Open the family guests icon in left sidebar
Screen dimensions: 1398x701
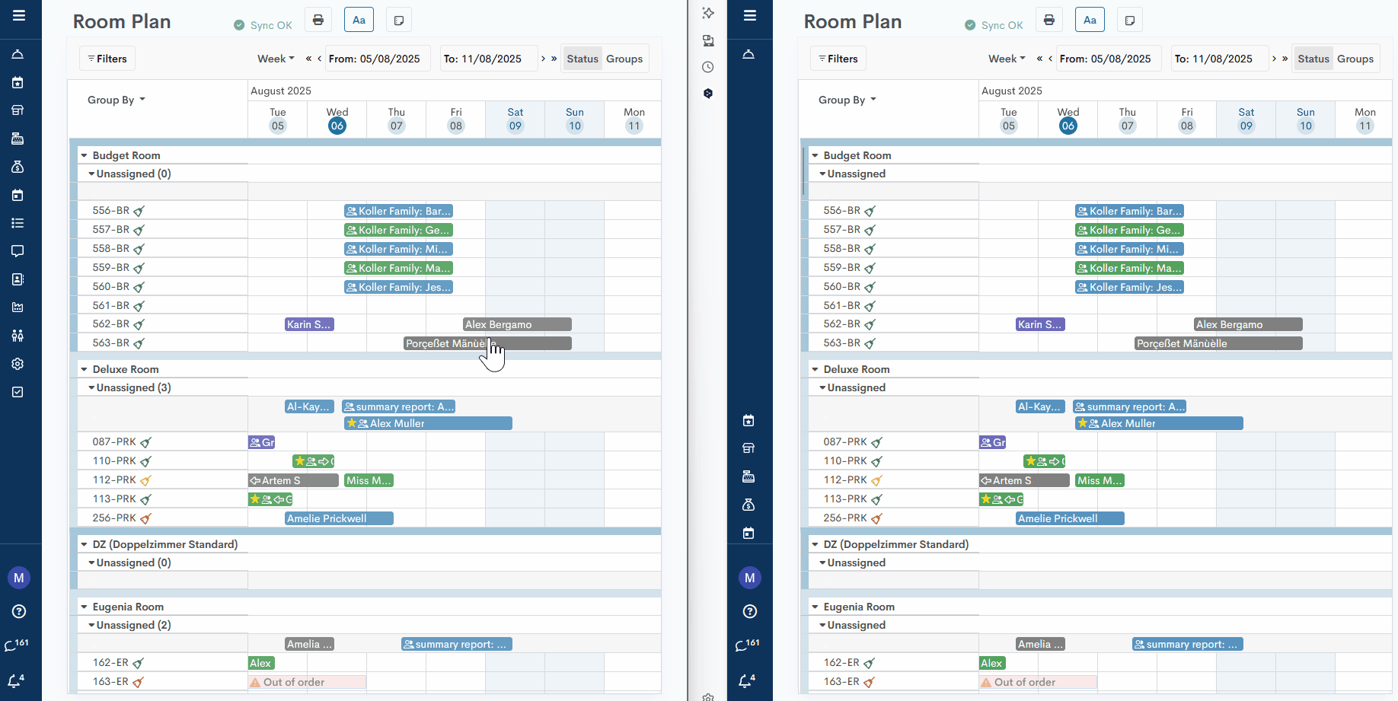point(18,336)
